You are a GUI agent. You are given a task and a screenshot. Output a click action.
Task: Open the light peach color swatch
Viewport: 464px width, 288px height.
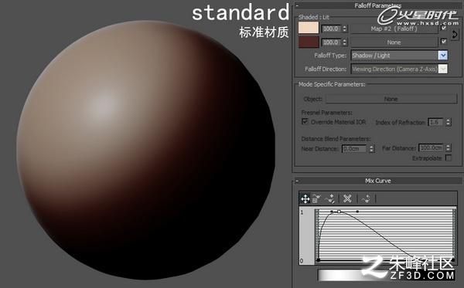pos(309,28)
